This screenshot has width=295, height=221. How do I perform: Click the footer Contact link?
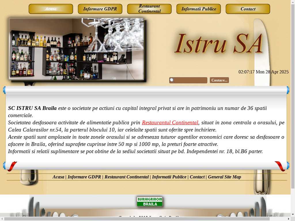tap(197, 177)
